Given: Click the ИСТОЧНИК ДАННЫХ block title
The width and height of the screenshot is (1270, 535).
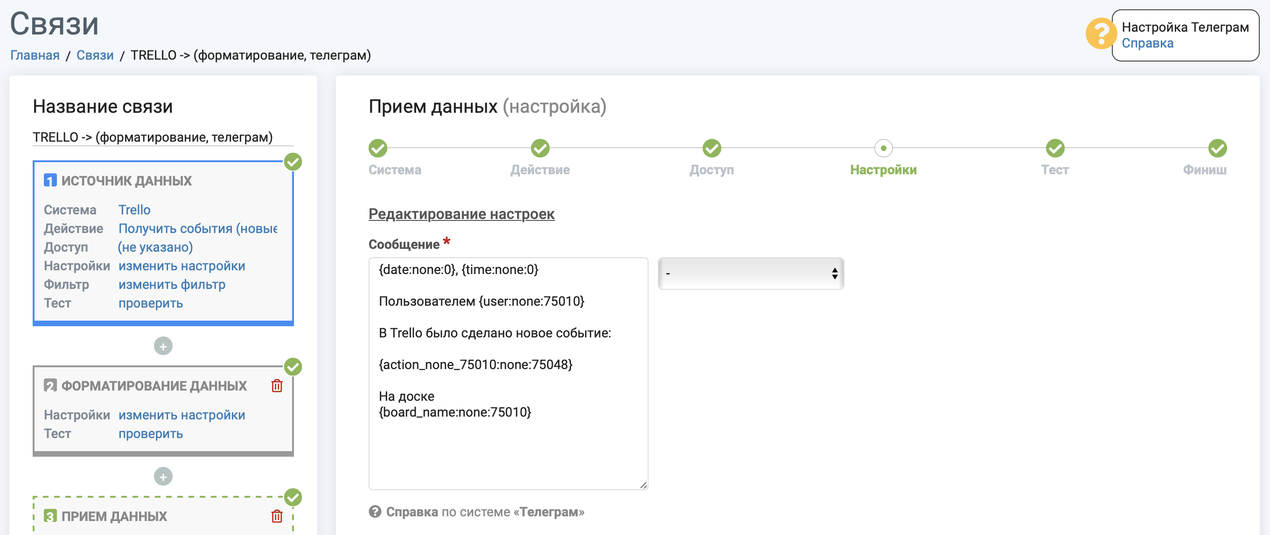Looking at the screenshot, I should click(x=126, y=181).
